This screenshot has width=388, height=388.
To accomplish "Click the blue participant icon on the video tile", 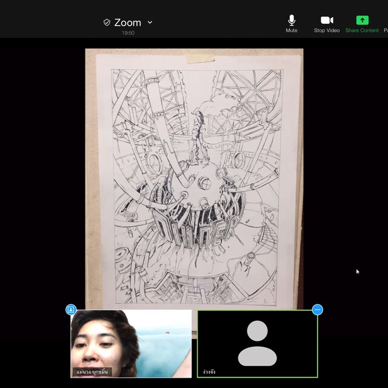I will pyautogui.click(x=71, y=310).
